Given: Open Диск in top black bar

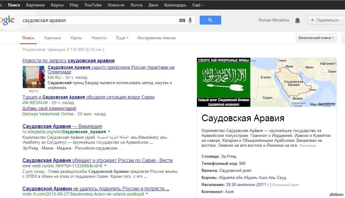Looking at the screenshot, I should [x=153, y=5].
